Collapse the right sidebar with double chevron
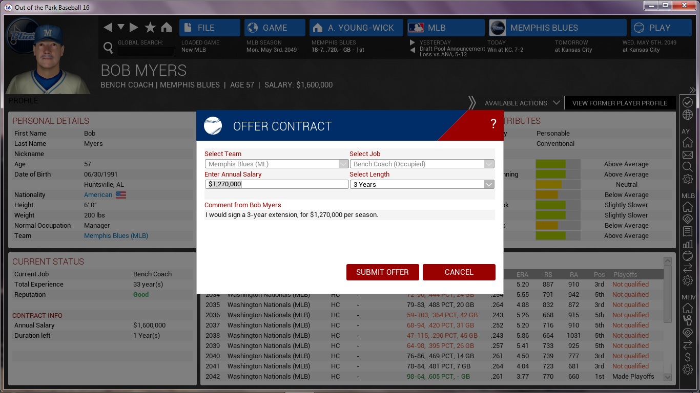This screenshot has width=700, height=393. pos(692,90)
